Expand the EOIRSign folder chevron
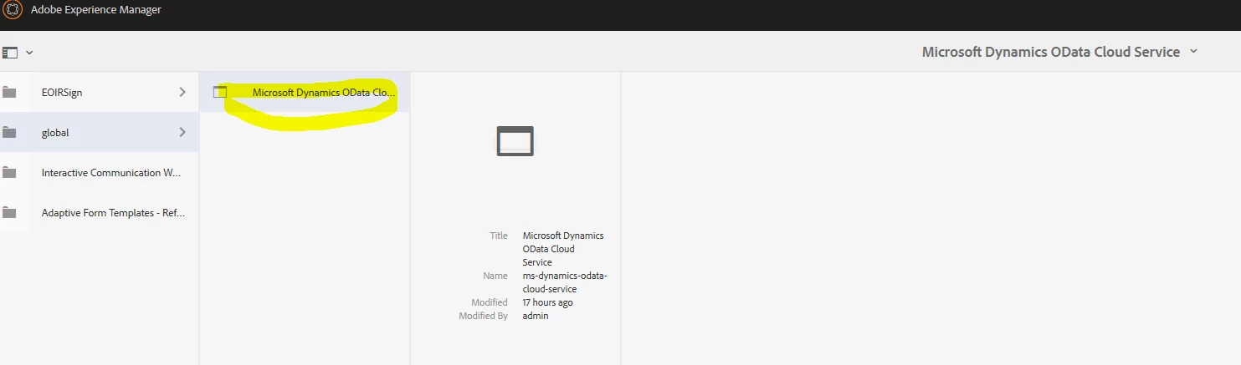Image resolution: width=1241 pixels, height=365 pixels. point(182,92)
